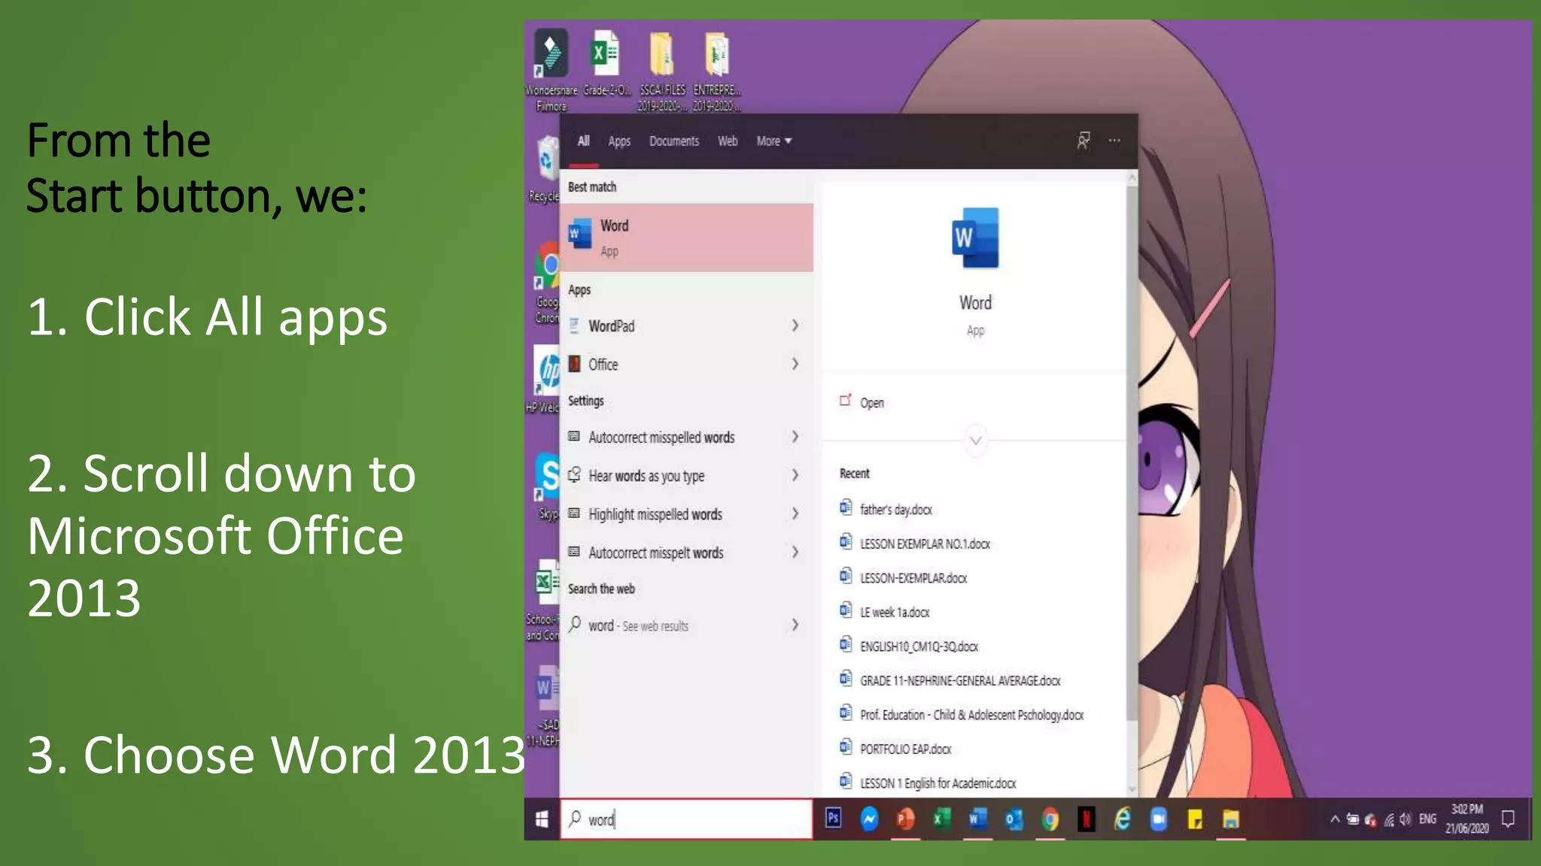1541x866 pixels.
Task: Click the search feedback person icon
Action: pyautogui.click(x=1083, y=141)
